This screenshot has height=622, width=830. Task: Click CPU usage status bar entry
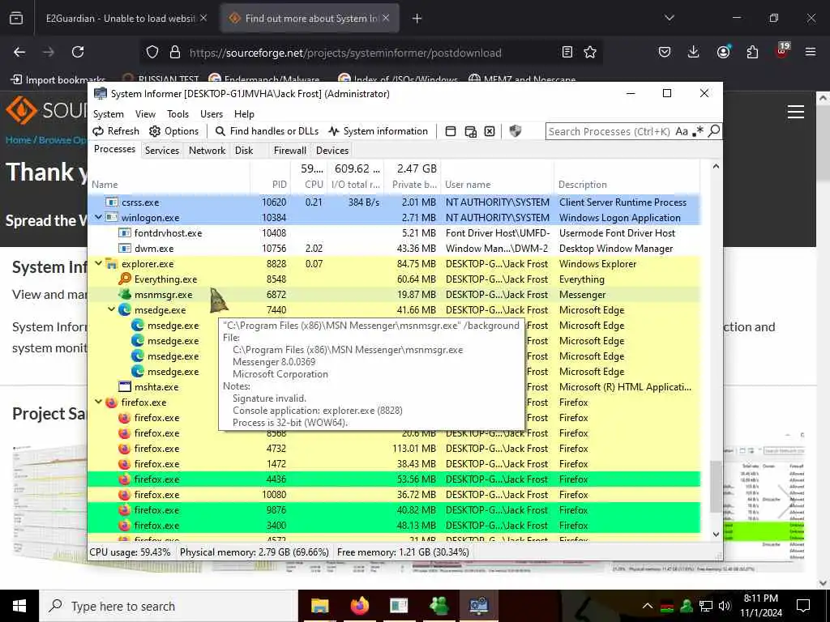click(130, 552)
